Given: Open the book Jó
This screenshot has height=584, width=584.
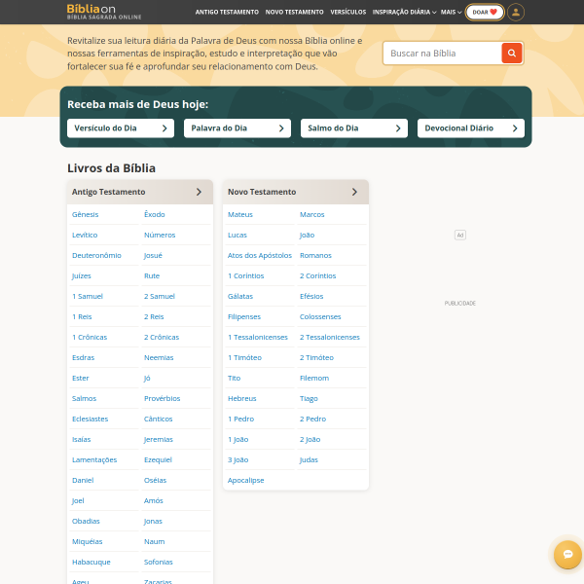Looking at the screenshot, I should [x=147, y=379].
